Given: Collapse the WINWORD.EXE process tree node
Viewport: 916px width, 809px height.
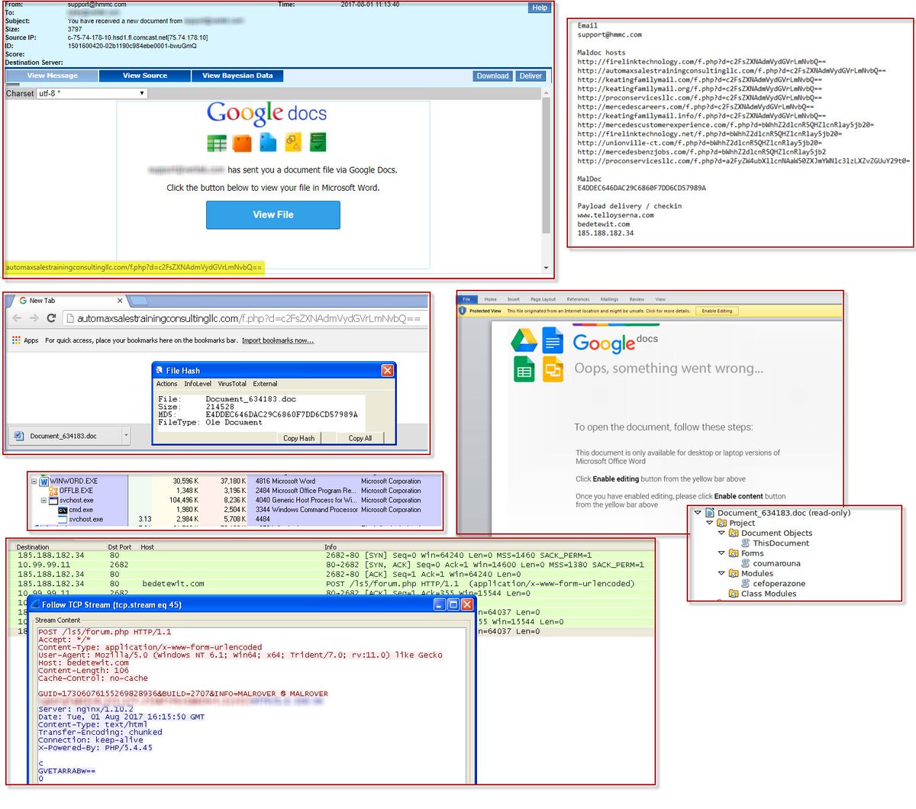Looking at the screenshot, I should 34,482.
